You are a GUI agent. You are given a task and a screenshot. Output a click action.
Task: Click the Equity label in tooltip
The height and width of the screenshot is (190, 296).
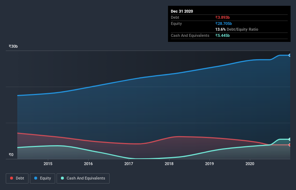point(176,23)
